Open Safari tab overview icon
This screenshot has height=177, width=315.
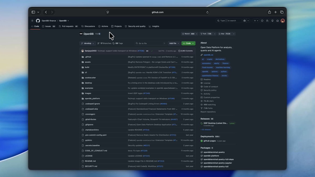tap(282, 12)
